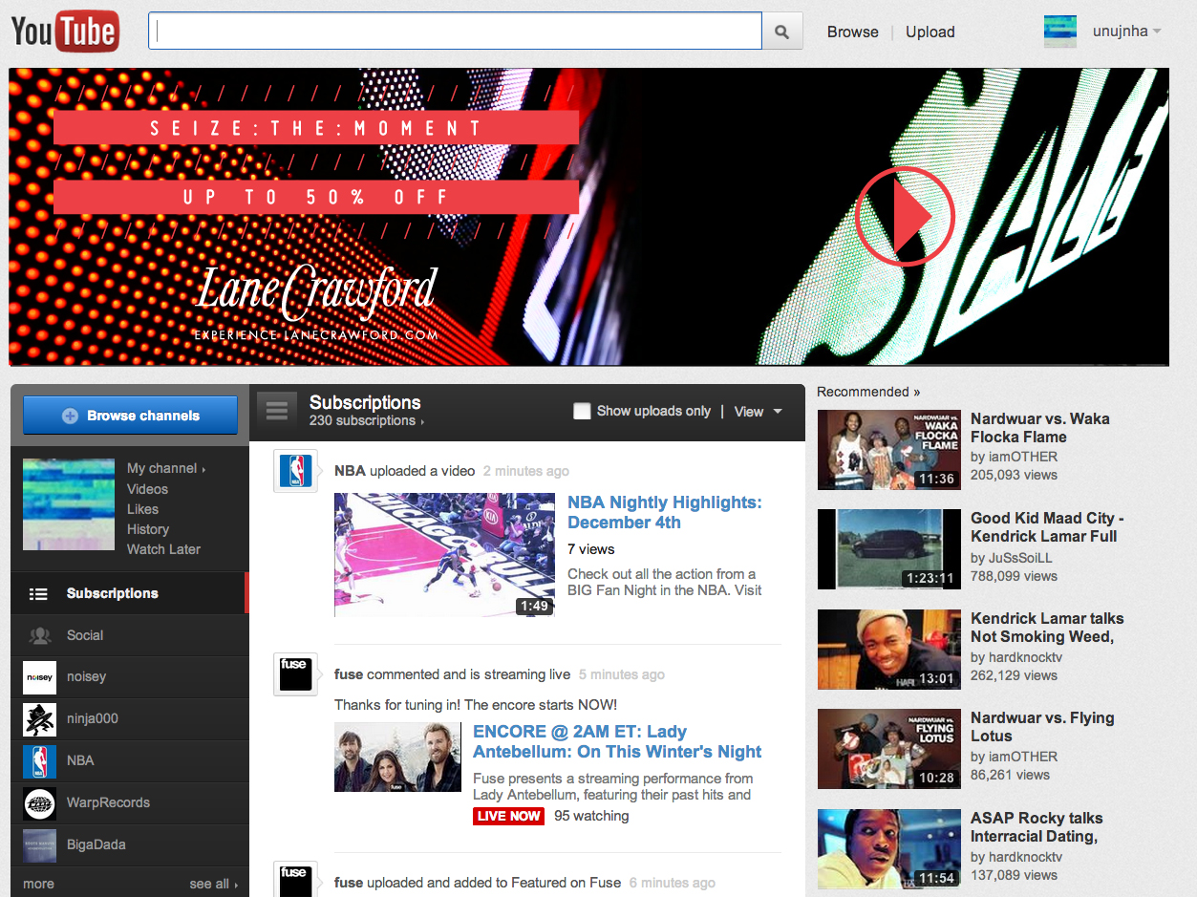Select the Subscriptions sidebar tab

point(130,593)
